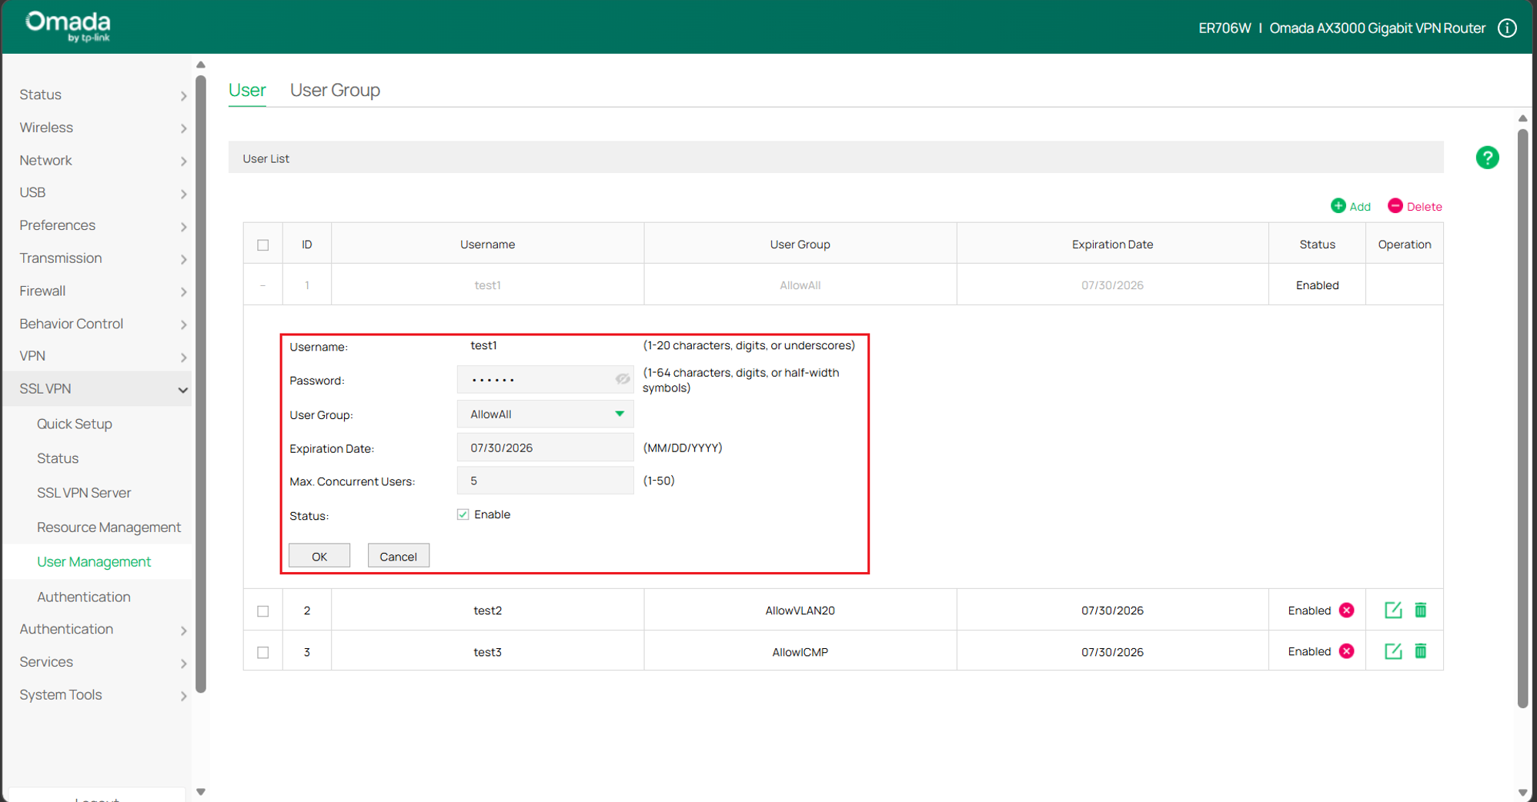The width and height of the screenshot is (1537, 802).
Task: Open the User Group dropdown showing AllowAll
Action: [x=545, y=414]
